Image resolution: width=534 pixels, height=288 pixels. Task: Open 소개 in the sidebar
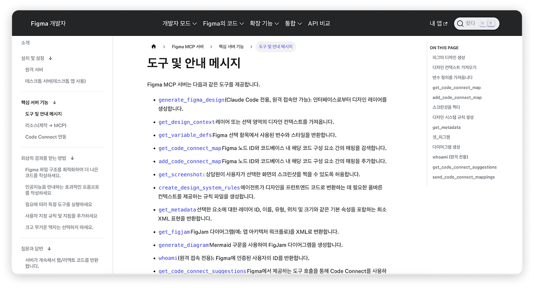tap(25, 43)
